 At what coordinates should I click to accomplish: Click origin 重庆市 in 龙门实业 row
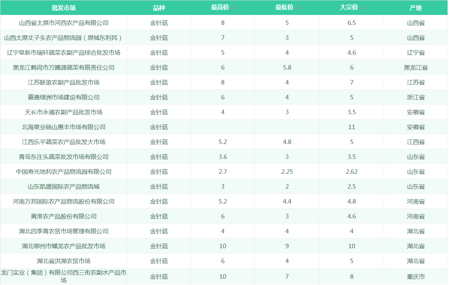[416, 276]
